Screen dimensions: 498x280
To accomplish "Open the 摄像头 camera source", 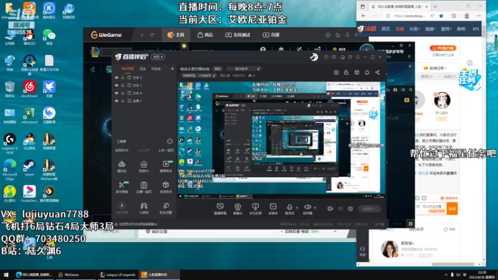I will [x=238, y=209].
